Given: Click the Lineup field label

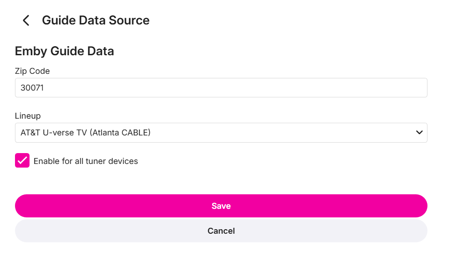Looking at the screenshot, I should [x=28, y=116].
